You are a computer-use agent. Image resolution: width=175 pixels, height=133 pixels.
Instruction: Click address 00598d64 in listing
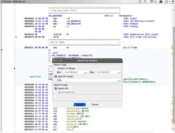pyautogui.click(x=29, y=18)
